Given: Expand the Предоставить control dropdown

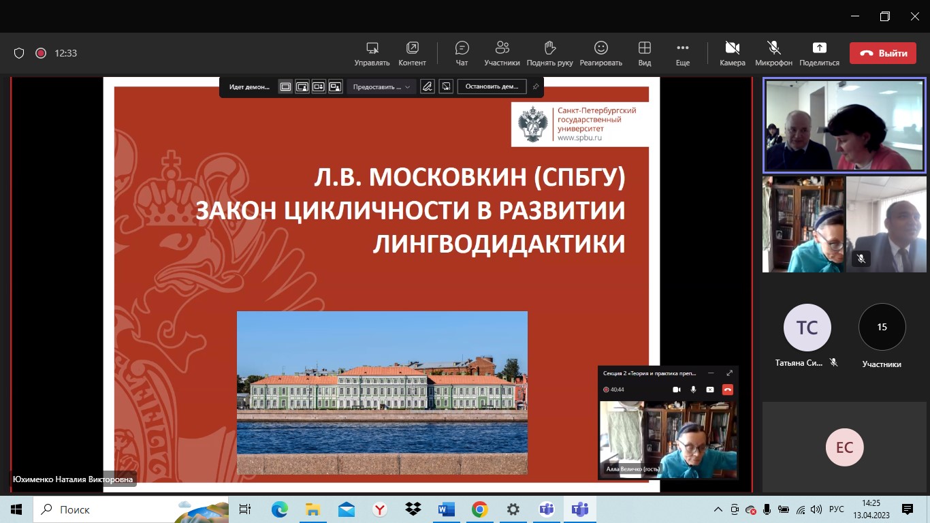Looking at the screenshot, I should pos(381,86).
